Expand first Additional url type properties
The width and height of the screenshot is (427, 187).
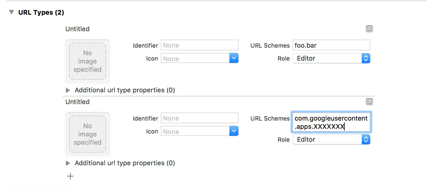pyautogui.click(x=68, y=90)
